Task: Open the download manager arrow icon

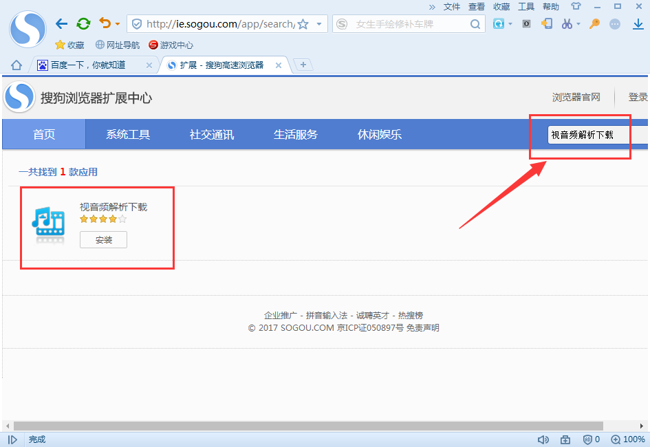Action: pos(637,23)
